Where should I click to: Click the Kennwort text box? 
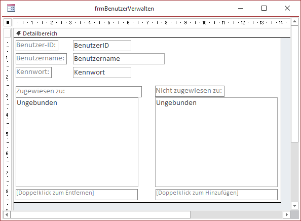point(102,72)
